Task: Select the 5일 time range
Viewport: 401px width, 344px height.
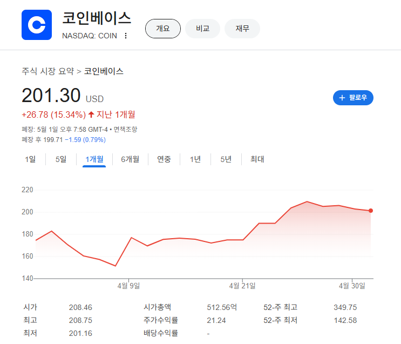Action: pos(61,159)
